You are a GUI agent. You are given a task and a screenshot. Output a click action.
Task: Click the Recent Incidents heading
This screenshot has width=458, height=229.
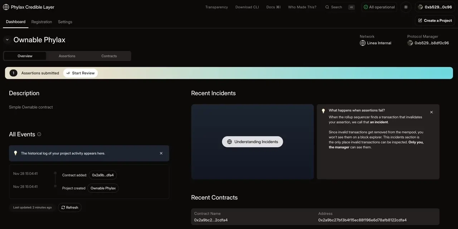(x=213, y=93)
